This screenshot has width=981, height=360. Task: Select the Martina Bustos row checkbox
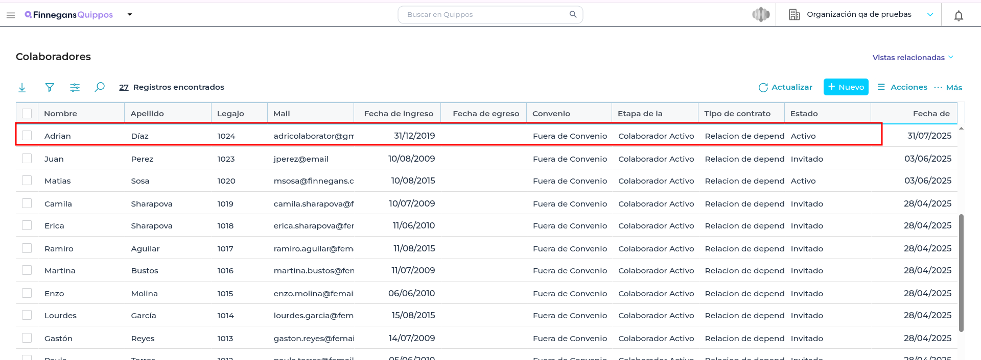27,270
